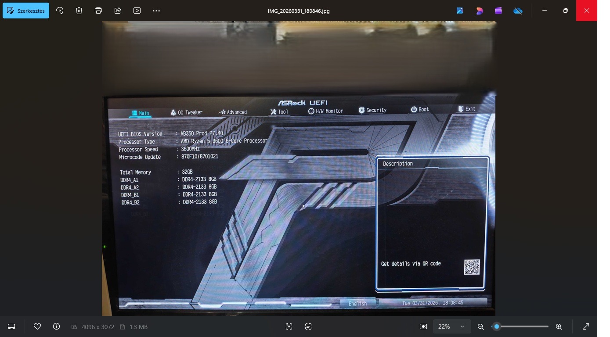This screenshot has height=337, width=610.
Task: Share the photo via the share icon
Action: point(118,11)
